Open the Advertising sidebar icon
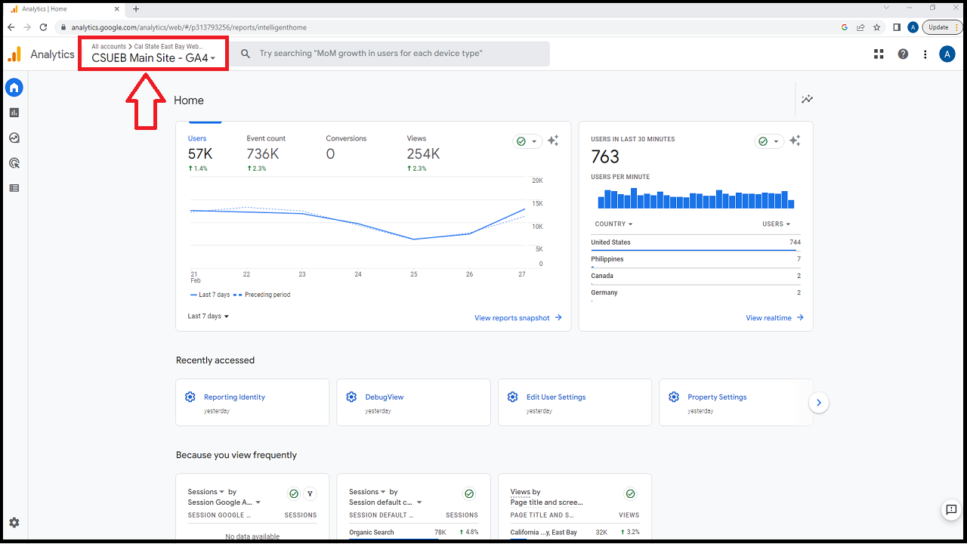The image size is (967, 544). pyautogui.click(x=14, y=163)
